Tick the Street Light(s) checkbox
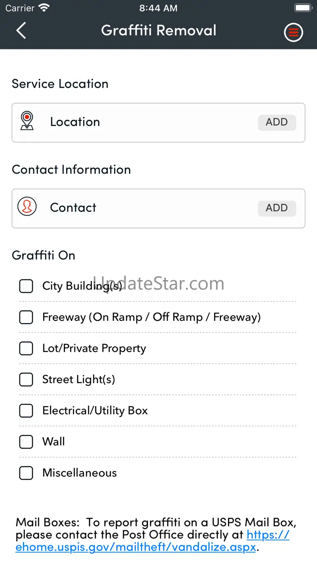The width and height of the screenshot is (317, 564). (x=26, y=379)
